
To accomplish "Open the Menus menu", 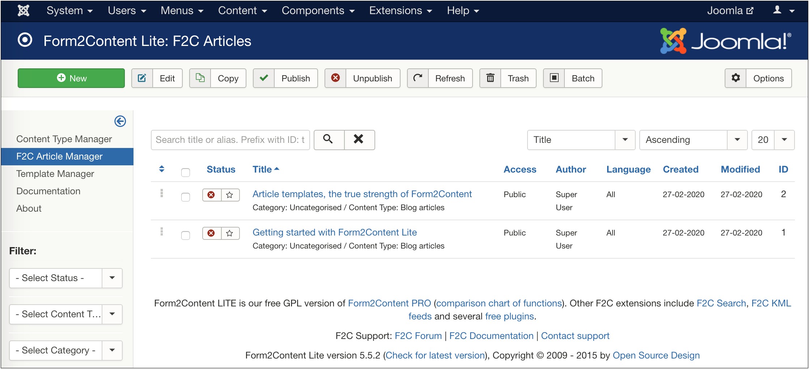I will click(x=182, y=10).
